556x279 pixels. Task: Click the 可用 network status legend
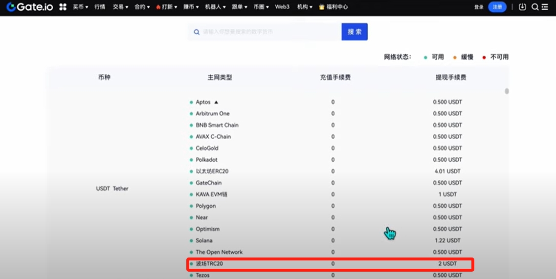(x=434, y=57)
